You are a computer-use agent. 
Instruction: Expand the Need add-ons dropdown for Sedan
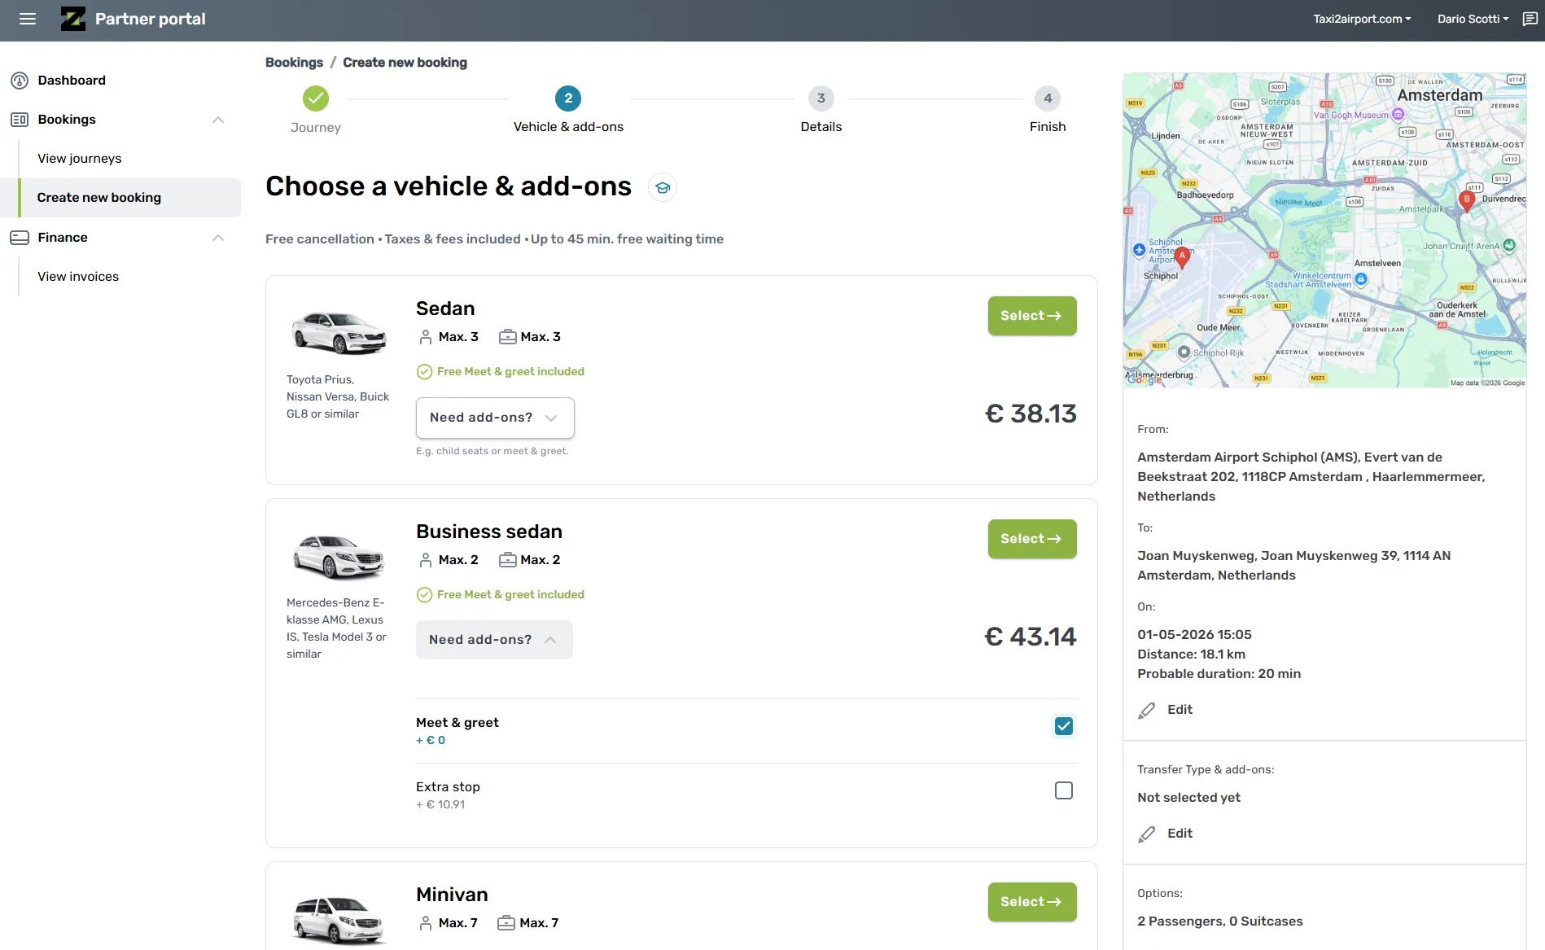[x=494, y=417]
